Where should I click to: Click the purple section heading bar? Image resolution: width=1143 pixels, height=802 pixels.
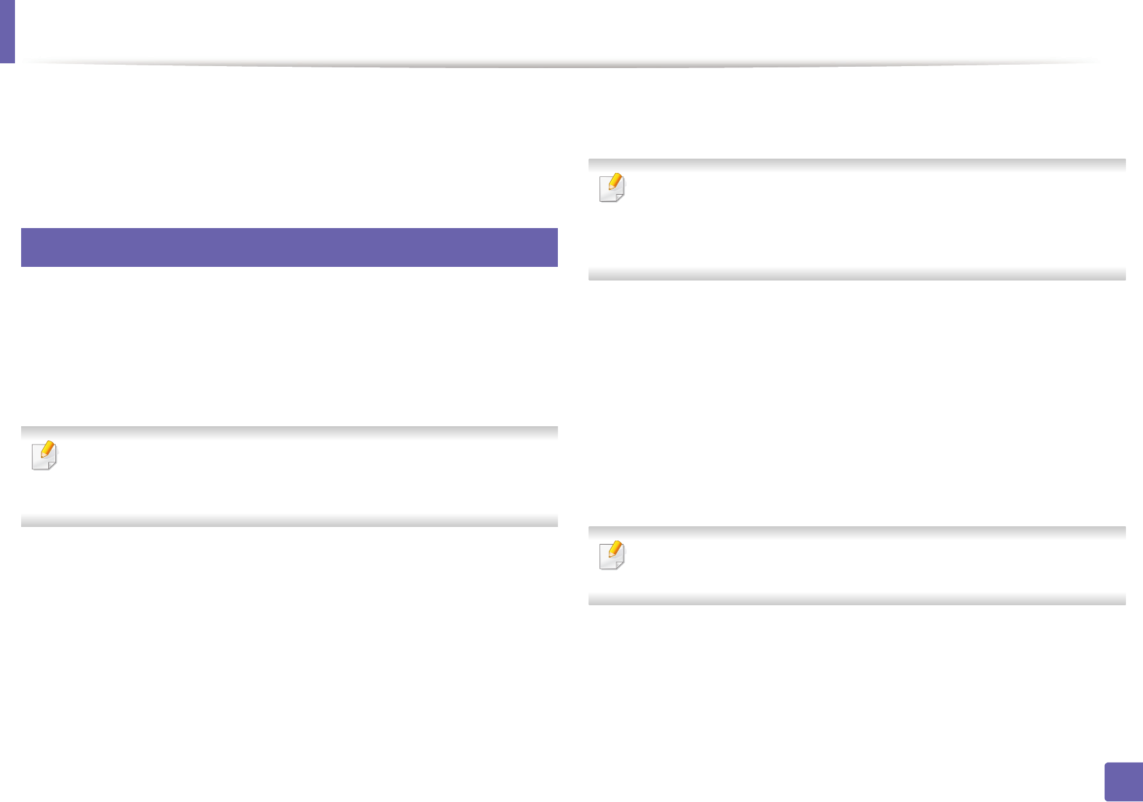click(289, 247)
